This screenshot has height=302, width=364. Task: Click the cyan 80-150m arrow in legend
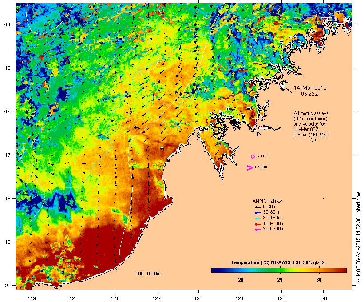click(x=257, y=219)
